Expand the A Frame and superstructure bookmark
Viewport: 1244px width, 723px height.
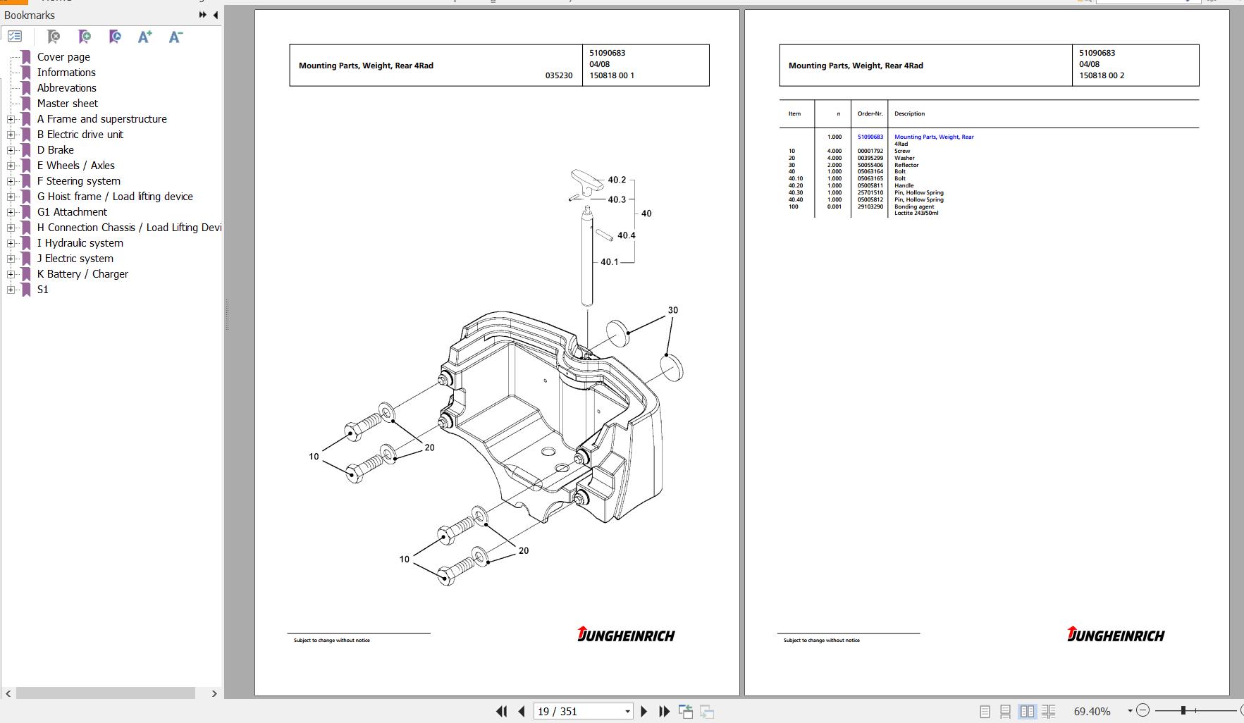coord(11,119)
